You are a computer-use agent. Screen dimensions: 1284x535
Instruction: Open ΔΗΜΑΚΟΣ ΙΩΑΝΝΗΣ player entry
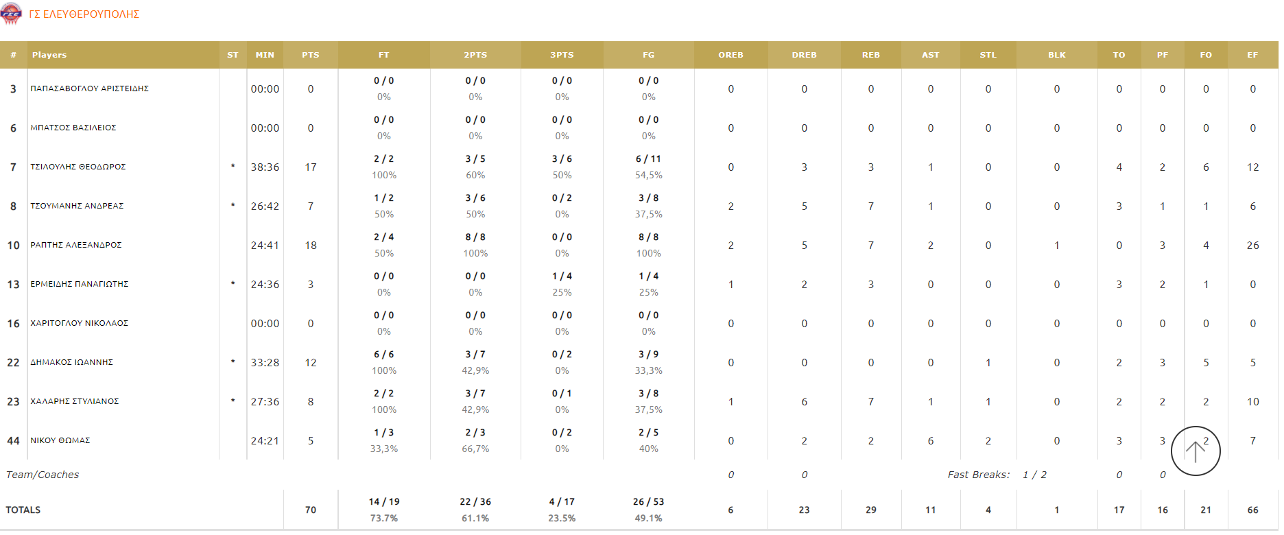point(72,362)
